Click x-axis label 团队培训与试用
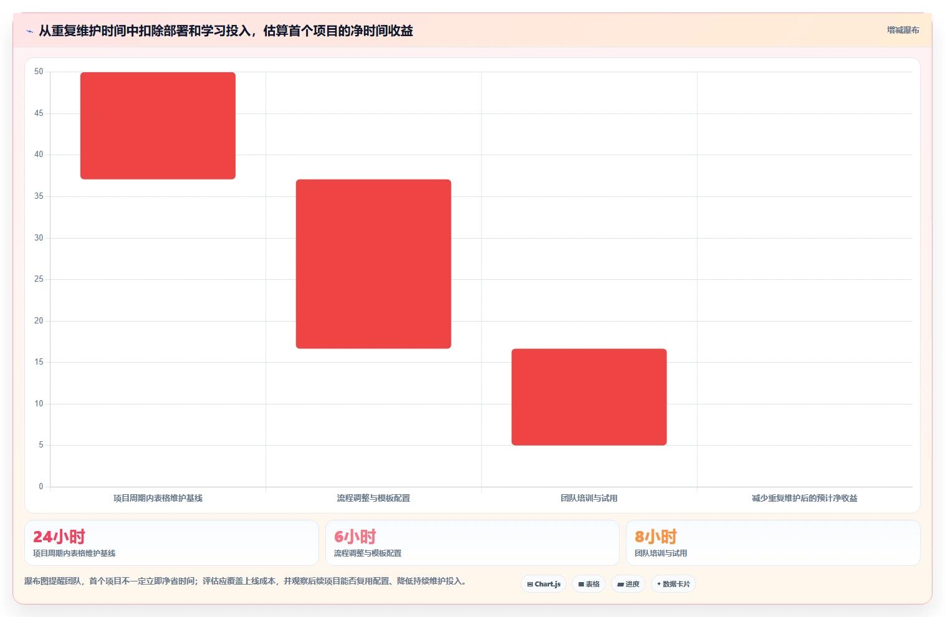The image size is (945, 617). coord(589,498)
